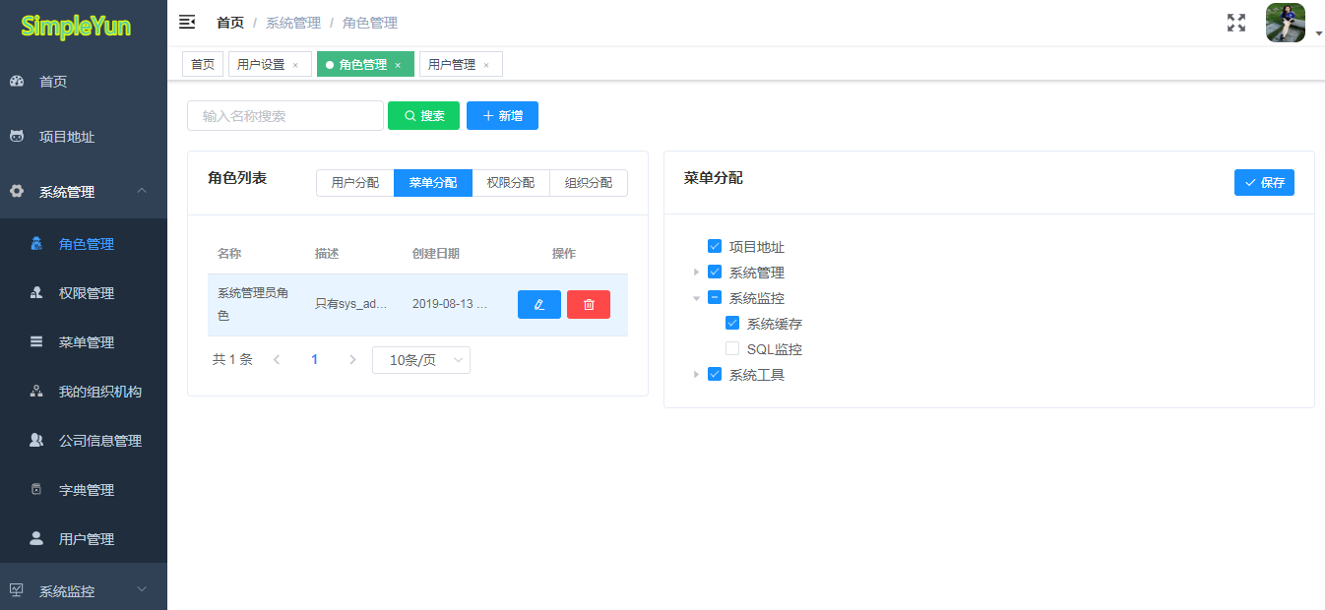
Task: Click the red trash icon to delete role
Action: [x=588, y=304]
